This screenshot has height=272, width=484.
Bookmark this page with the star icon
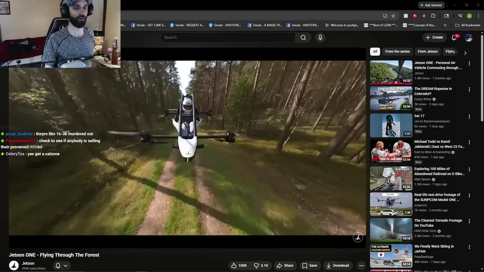point(393,16)
